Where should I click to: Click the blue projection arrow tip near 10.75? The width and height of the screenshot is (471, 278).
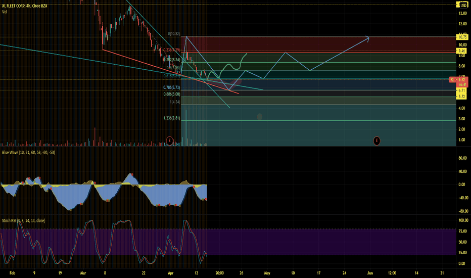click(367, 37)
